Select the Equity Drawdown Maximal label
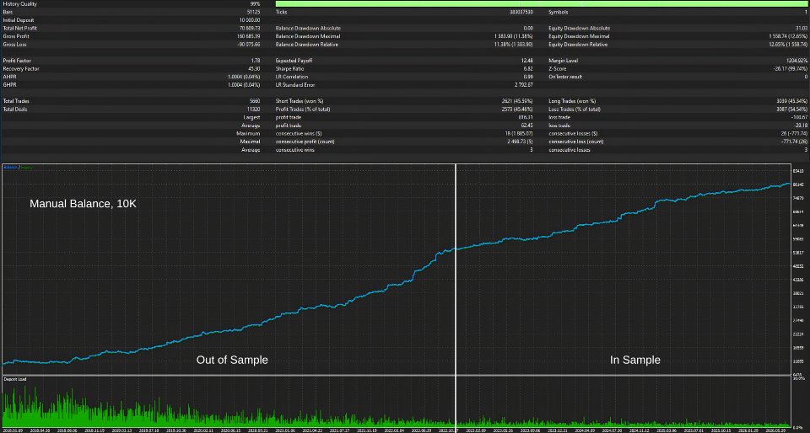 579,36
